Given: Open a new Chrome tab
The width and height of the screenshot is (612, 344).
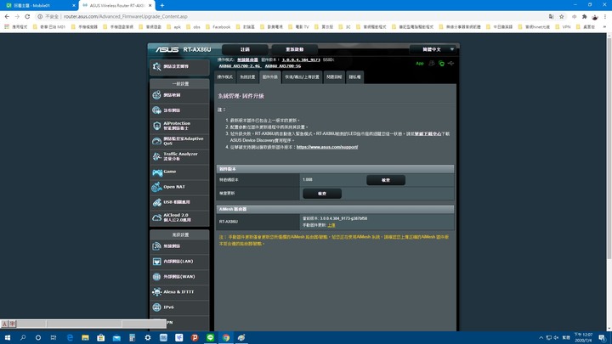Looking at the screenshot, I should point(162,5).
